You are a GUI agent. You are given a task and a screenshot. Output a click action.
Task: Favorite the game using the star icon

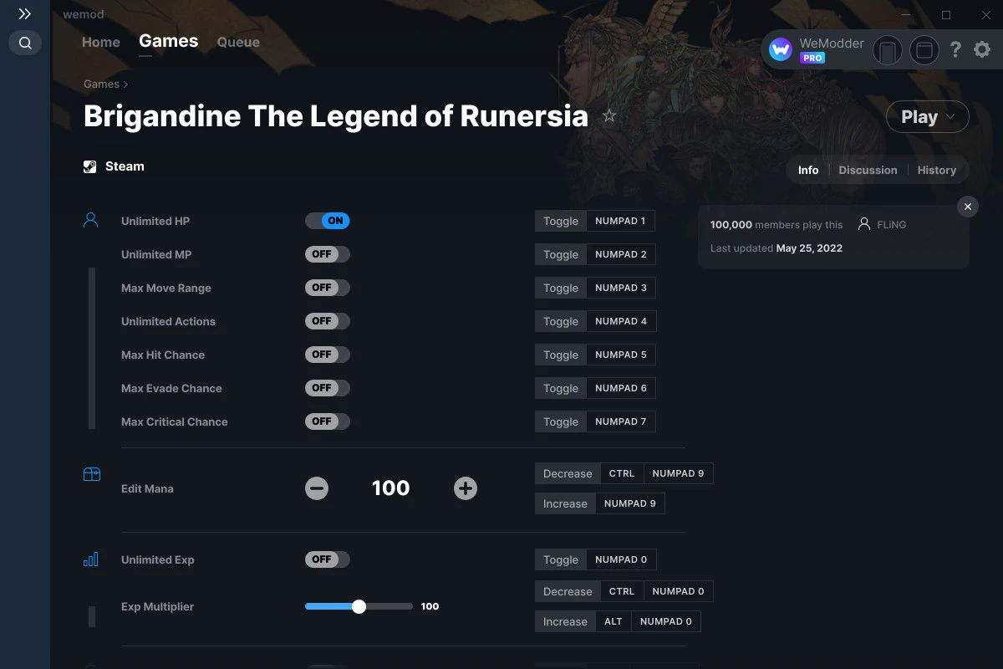(609, 115)
